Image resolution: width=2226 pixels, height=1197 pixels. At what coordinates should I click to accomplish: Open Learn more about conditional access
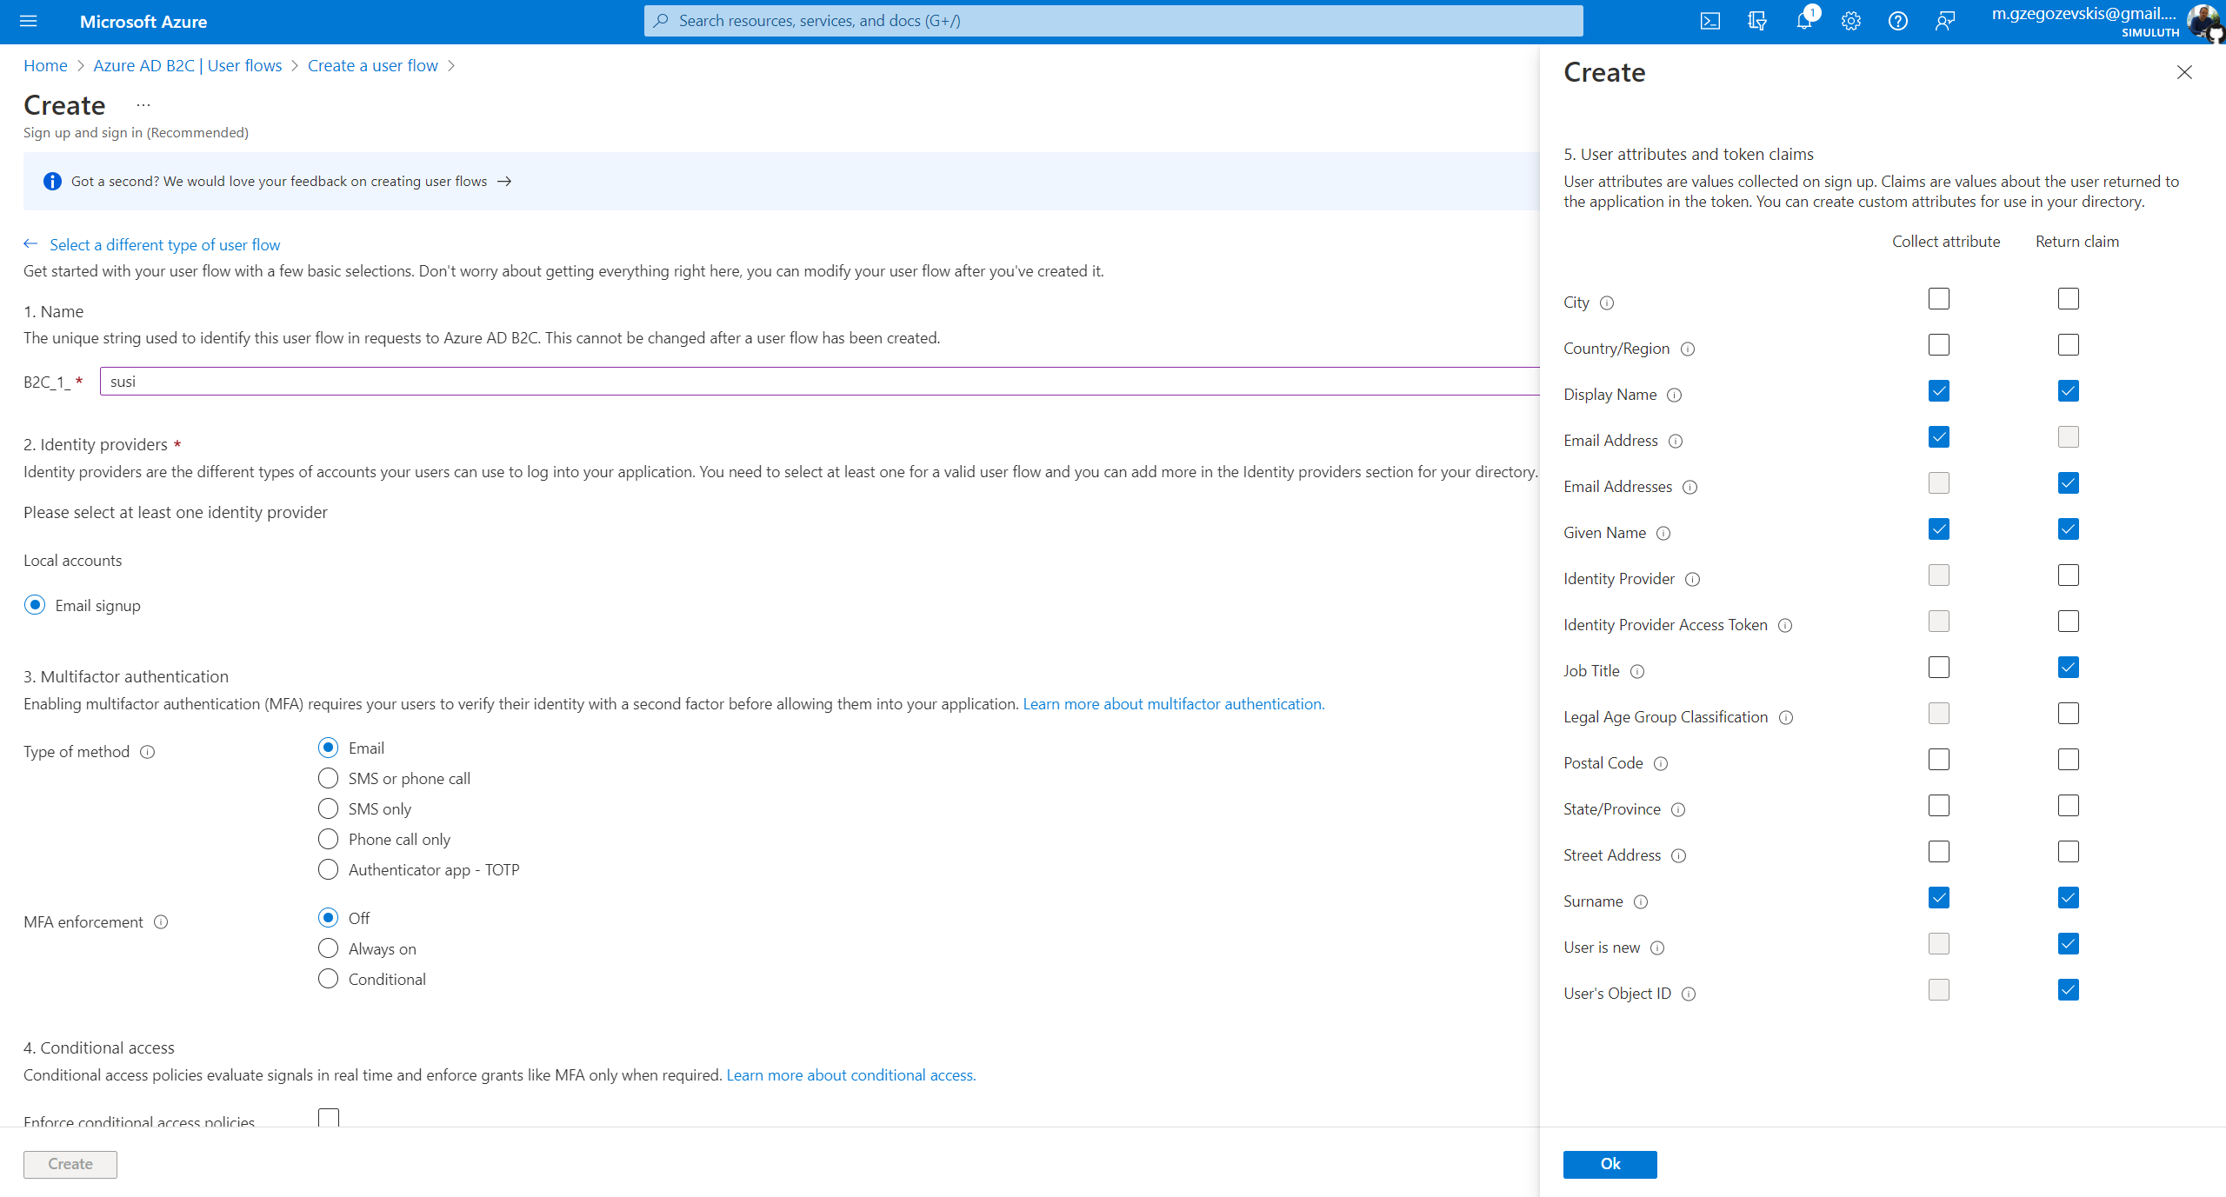[x=850, y=1074]
